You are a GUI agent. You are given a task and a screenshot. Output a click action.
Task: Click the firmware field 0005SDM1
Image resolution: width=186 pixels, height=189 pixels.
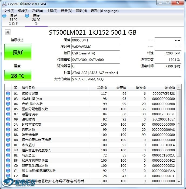95,40
